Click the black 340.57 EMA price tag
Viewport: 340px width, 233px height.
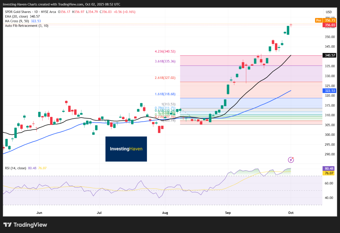tap(329, 55)
